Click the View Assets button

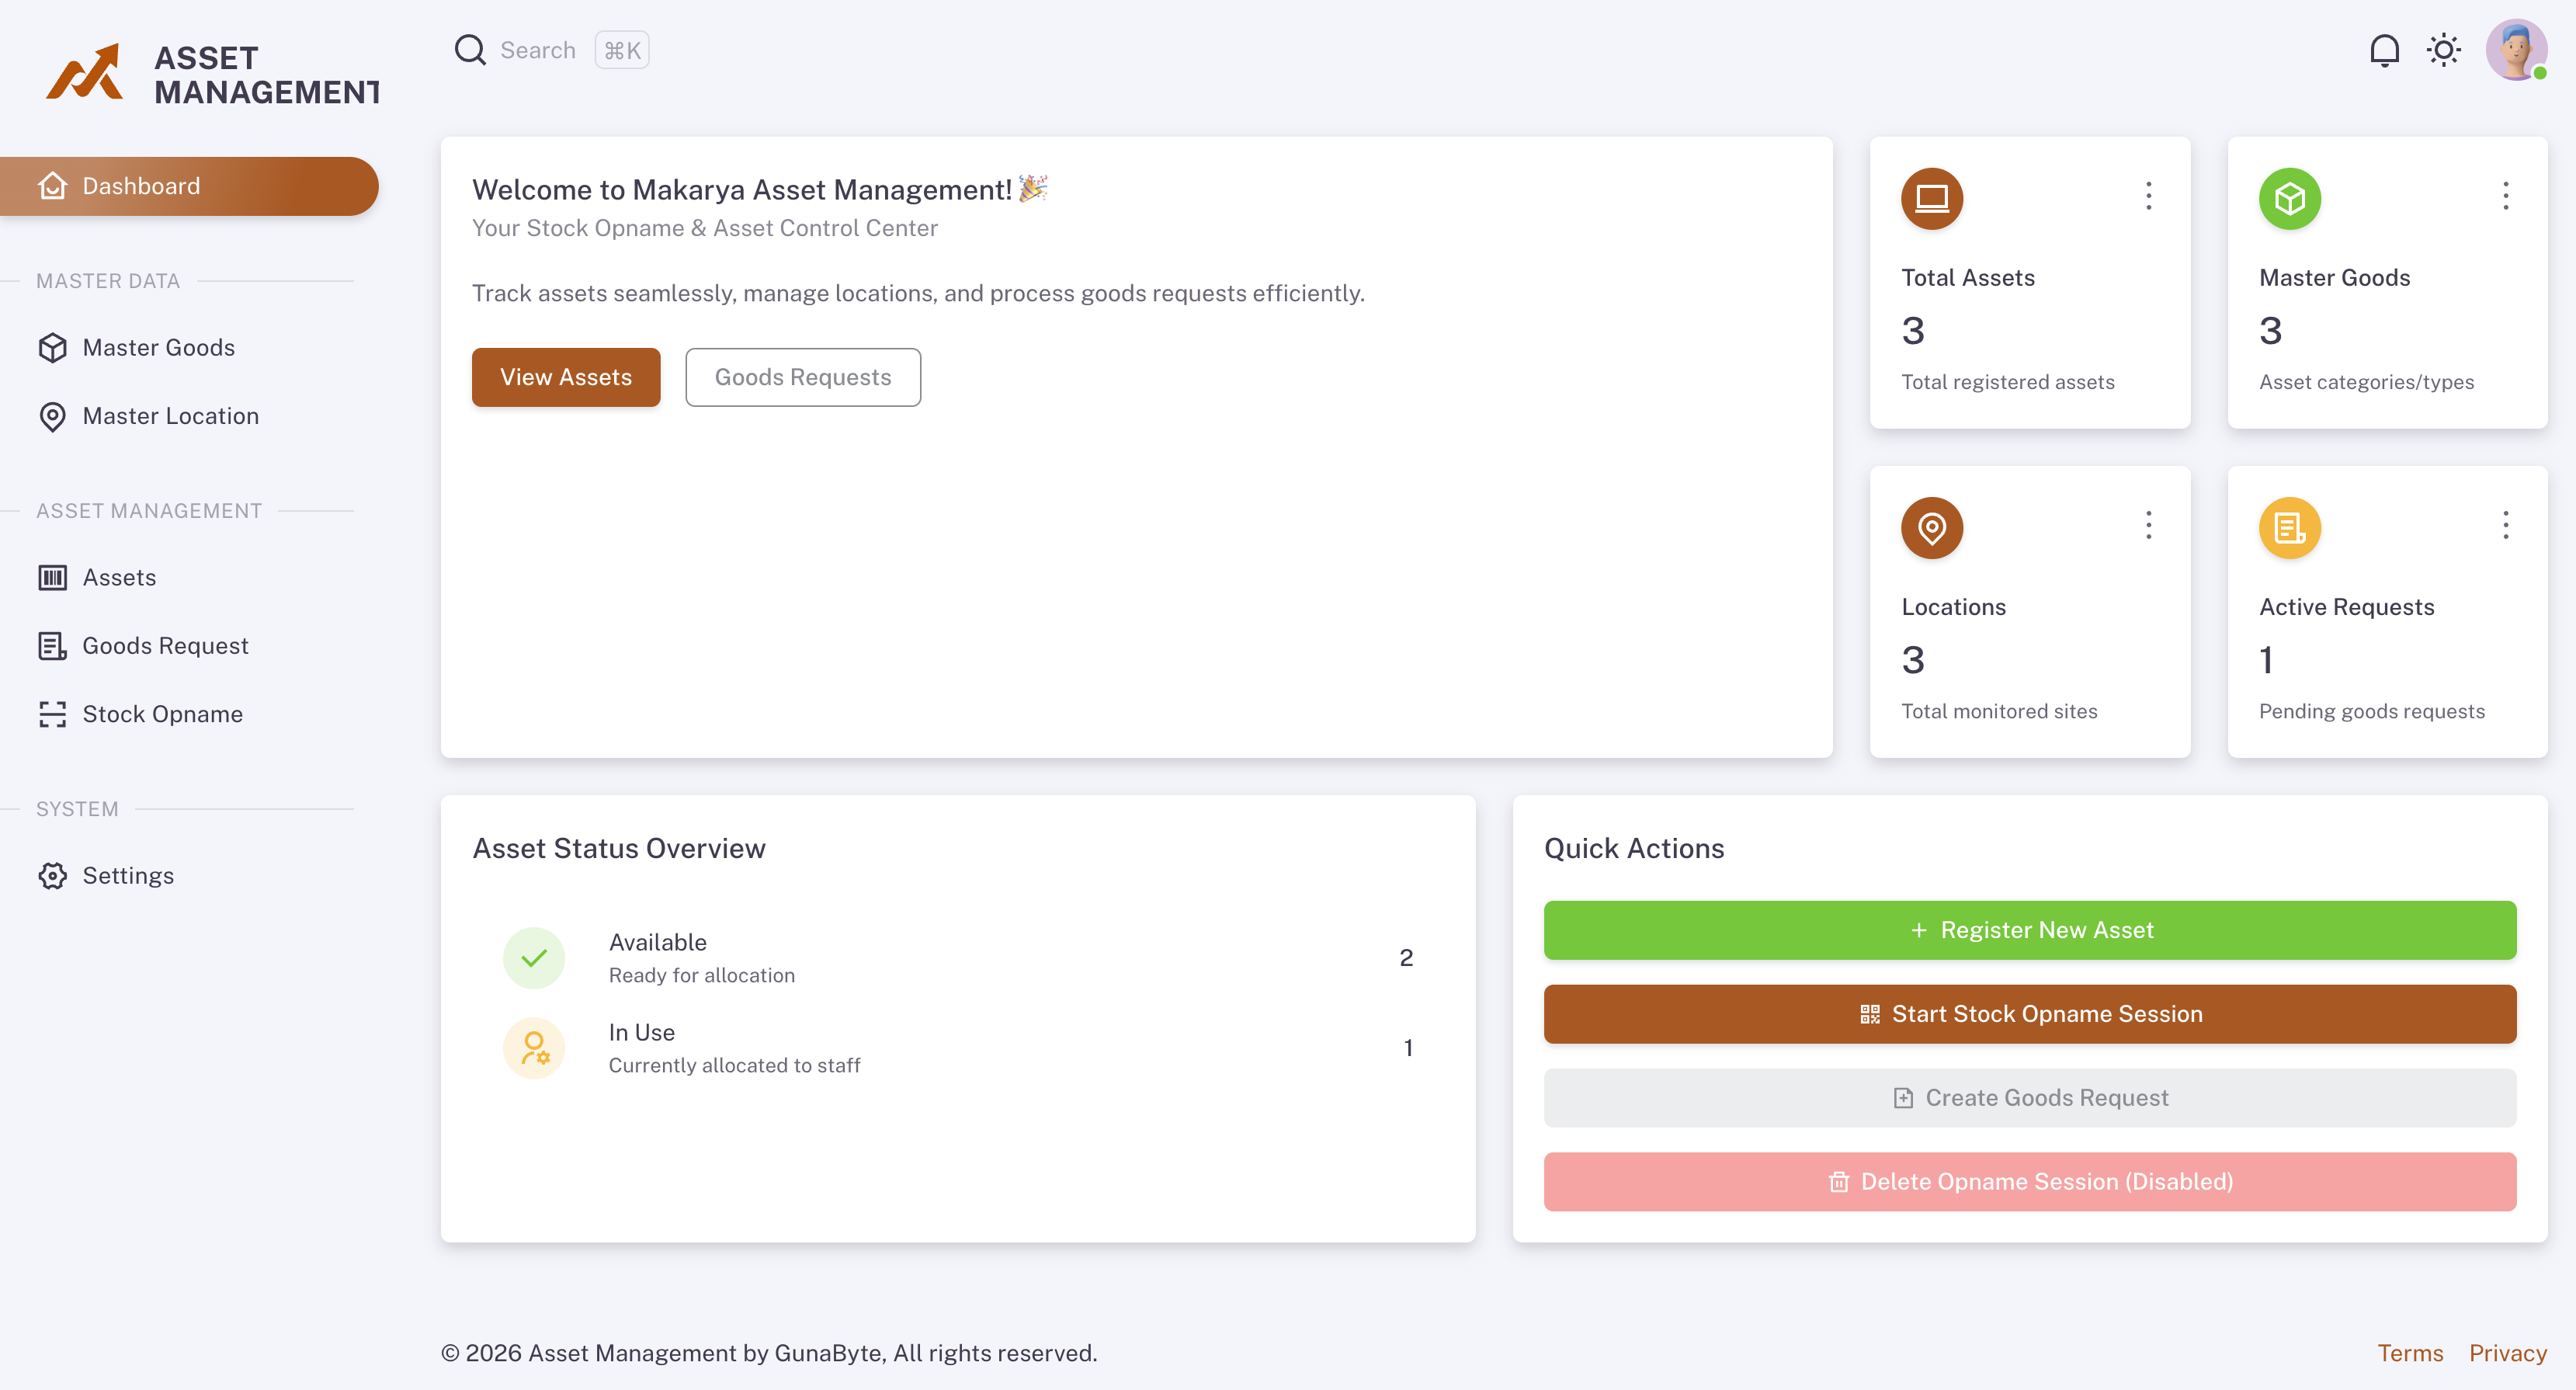coord(566,377)
